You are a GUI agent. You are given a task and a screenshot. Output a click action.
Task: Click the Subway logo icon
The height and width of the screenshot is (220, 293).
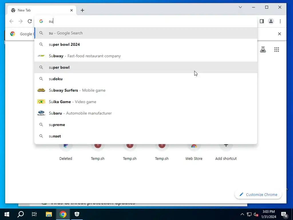41,56
